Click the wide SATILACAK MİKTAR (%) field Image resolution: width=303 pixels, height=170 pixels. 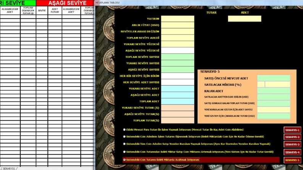coord(277,84)
